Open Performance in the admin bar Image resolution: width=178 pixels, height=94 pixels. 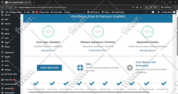(x=93, y=12)
